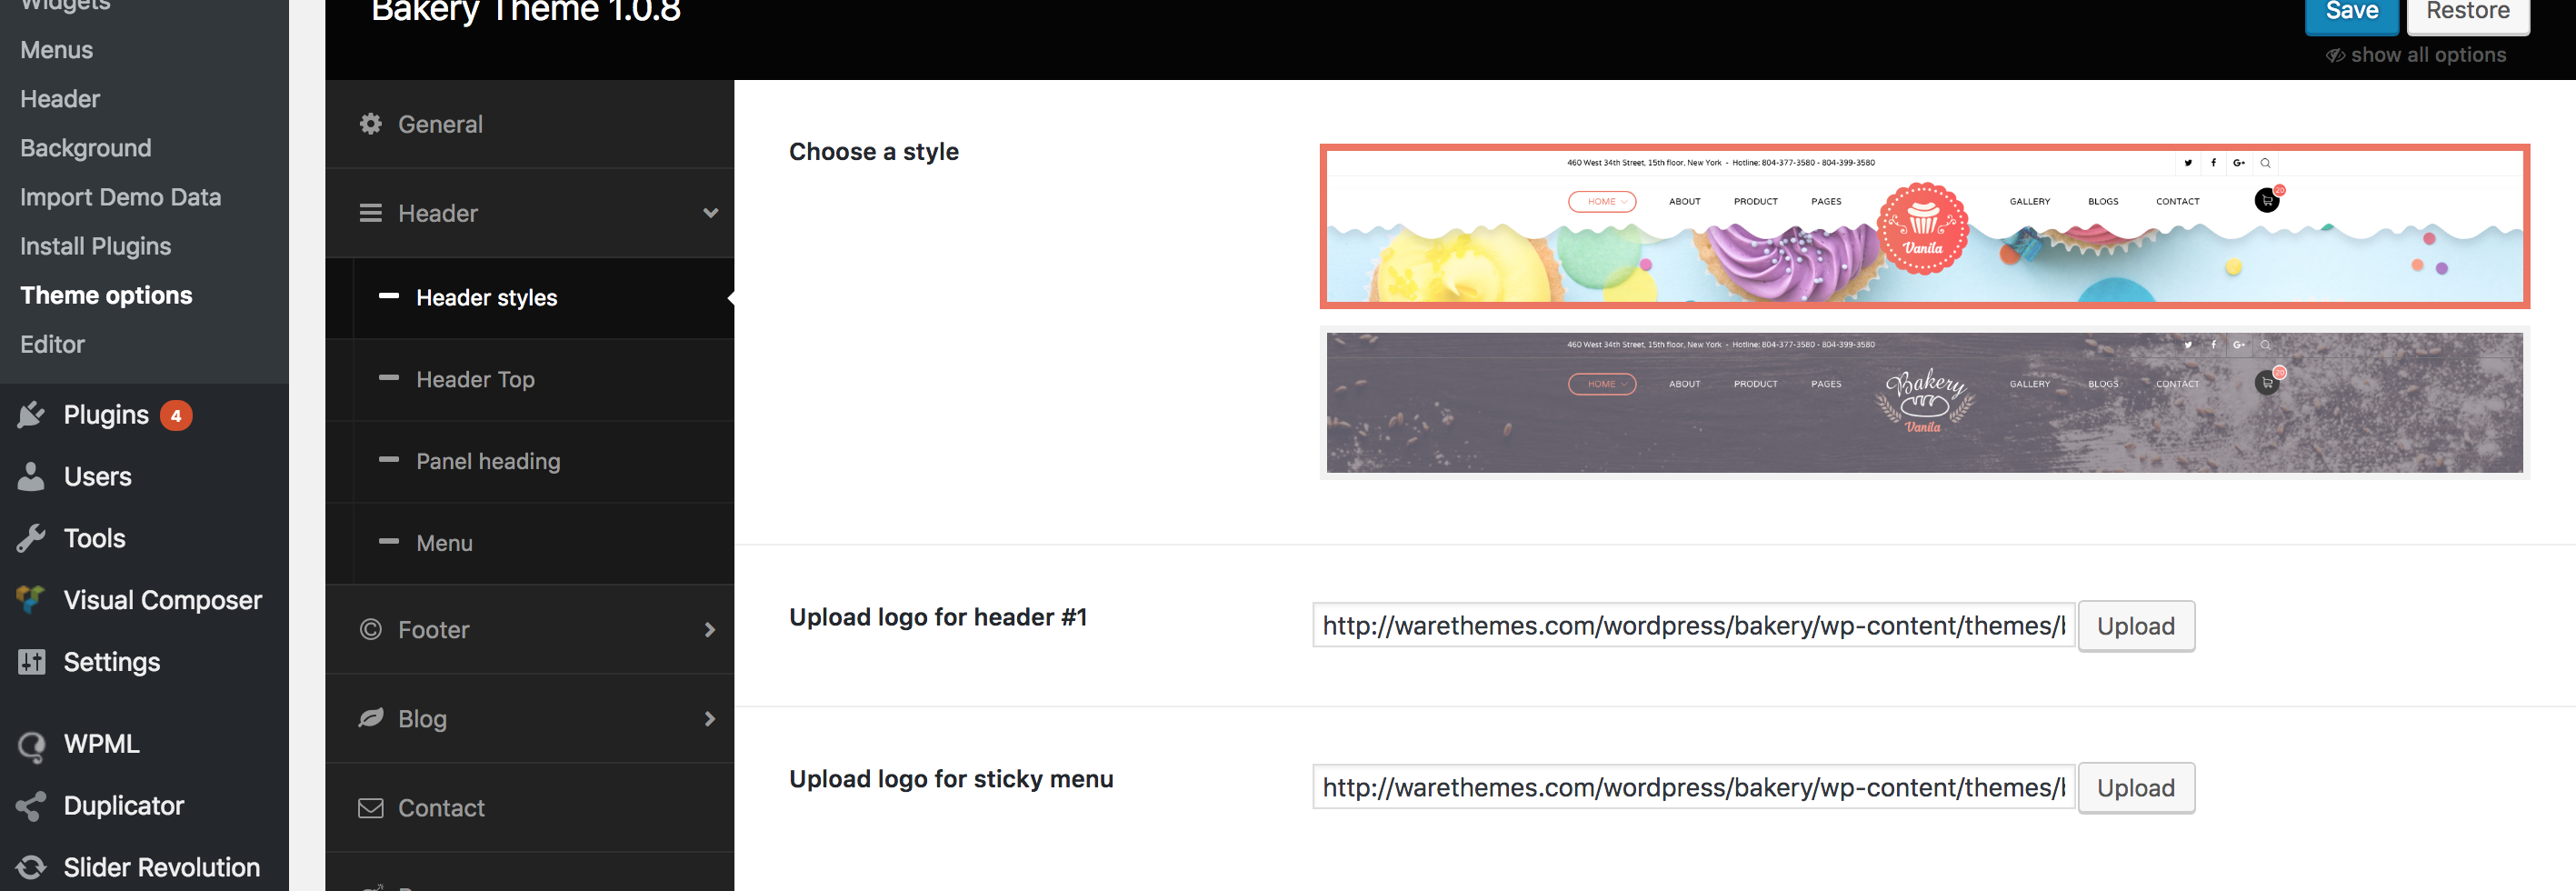Click the eye icon beside show all options
Image resolution: width=2576 pixels, height=891 pixels.
(x=2335, y=56)
